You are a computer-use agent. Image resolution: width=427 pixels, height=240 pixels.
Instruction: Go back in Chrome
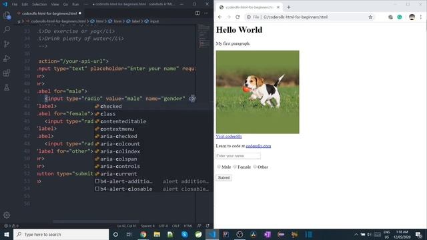(220, 17)
